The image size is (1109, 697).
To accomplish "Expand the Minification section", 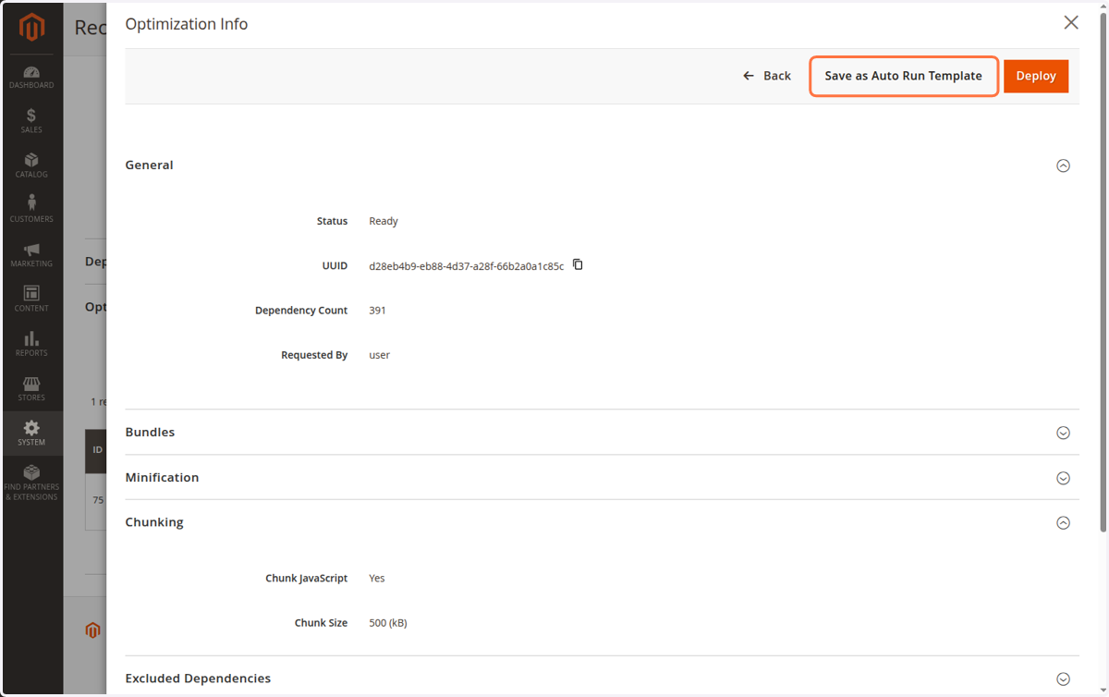I will (x=1063, y=478).
